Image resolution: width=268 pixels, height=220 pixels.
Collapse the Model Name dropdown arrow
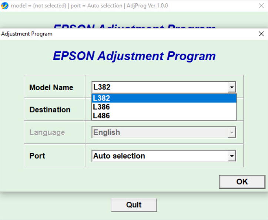click(232, 88)
